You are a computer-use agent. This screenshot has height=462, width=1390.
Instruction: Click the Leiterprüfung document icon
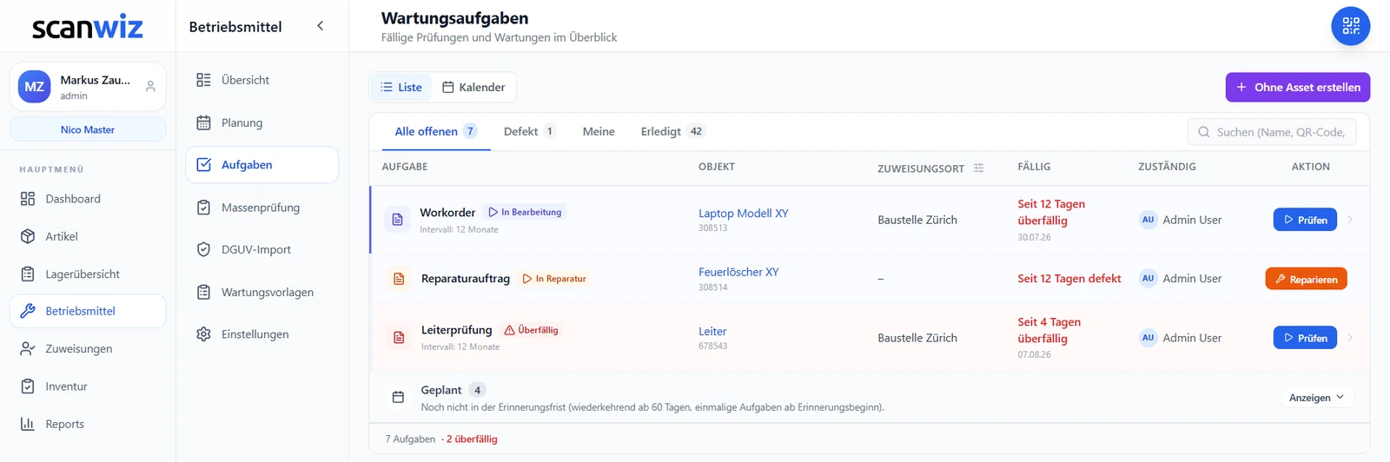point(399,337)
